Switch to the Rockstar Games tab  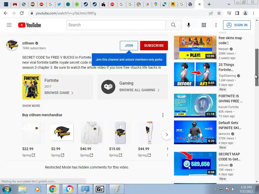pos(173,4)
